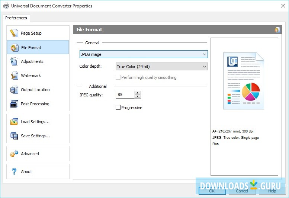Close the Properties dialog window
Image resolution: width=289 pixels, height=198 pixels.
283,6
